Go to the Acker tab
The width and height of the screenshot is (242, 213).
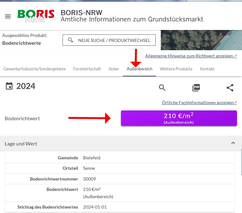[x=114, y=69]
